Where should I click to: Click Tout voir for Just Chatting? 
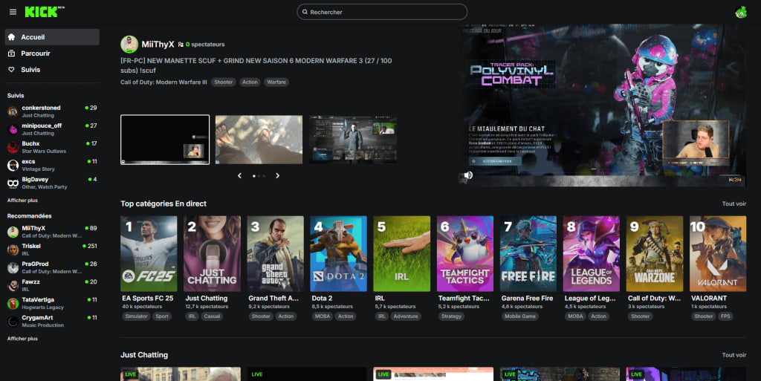coord(734,355)
